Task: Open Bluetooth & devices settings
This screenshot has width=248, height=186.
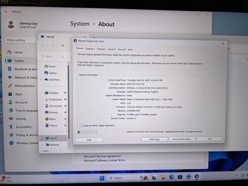Action: tap(22, 69)
